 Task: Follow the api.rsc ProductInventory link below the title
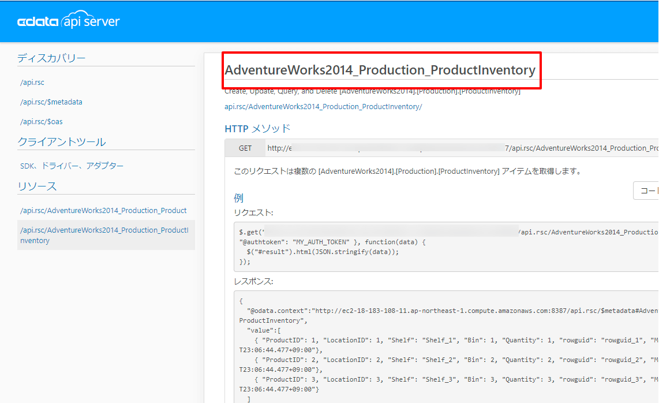tap(323, 107)
